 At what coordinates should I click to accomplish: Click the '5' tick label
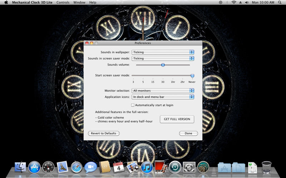tap(143, 82)
